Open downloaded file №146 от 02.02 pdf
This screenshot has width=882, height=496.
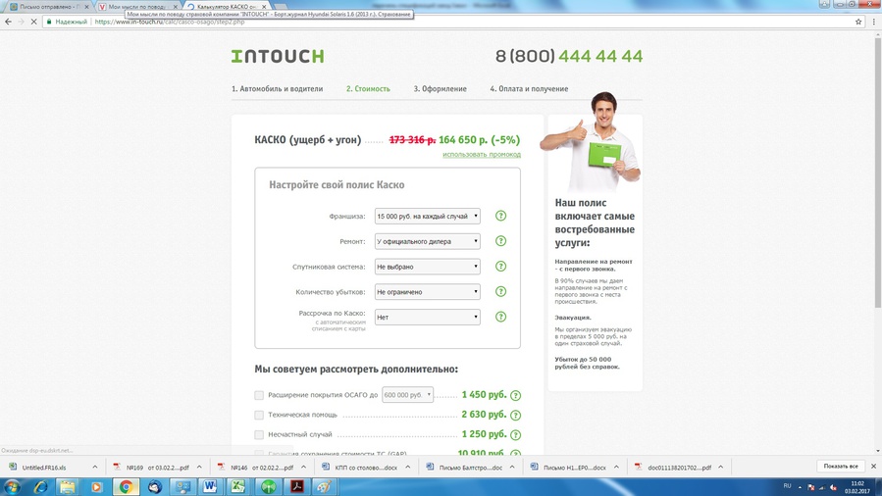pos(262,468)
